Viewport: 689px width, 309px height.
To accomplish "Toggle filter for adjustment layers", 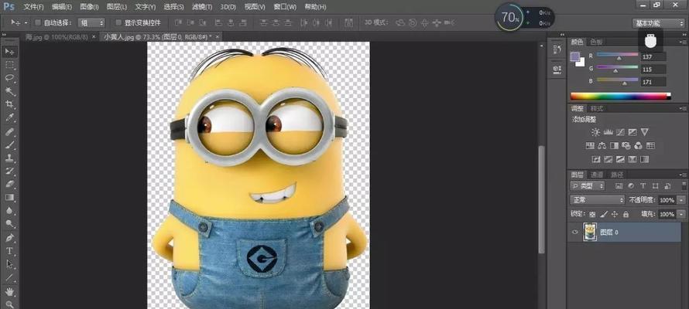I will pos(631,186).
